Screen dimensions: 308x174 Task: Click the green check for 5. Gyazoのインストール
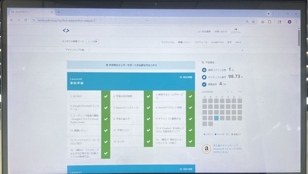point(148,108)
